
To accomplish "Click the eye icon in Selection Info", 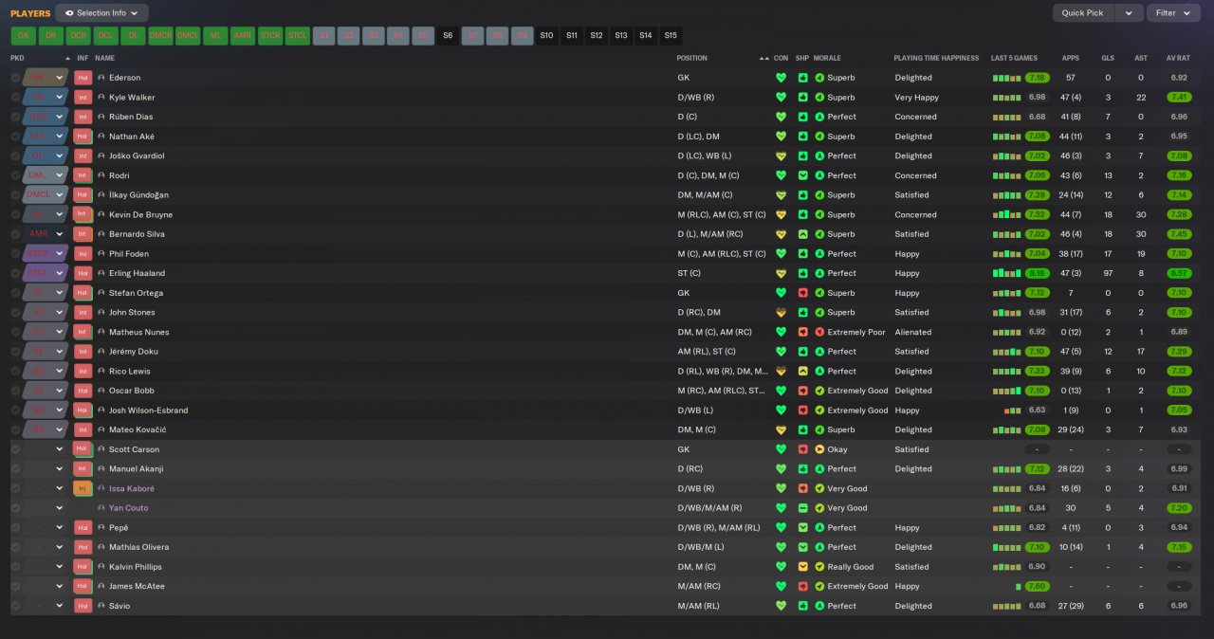I will (70, 13).
